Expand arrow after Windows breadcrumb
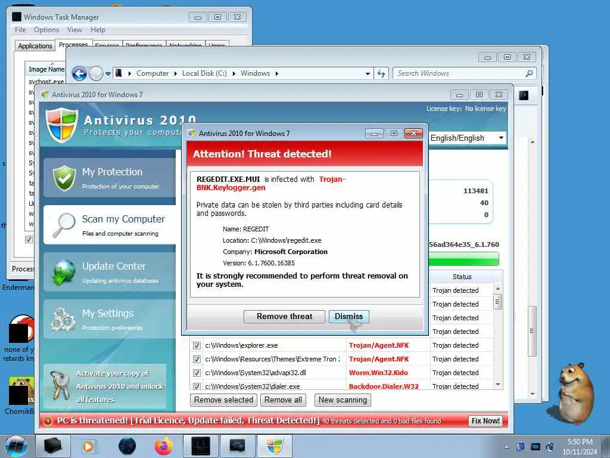 pos(276,73)
